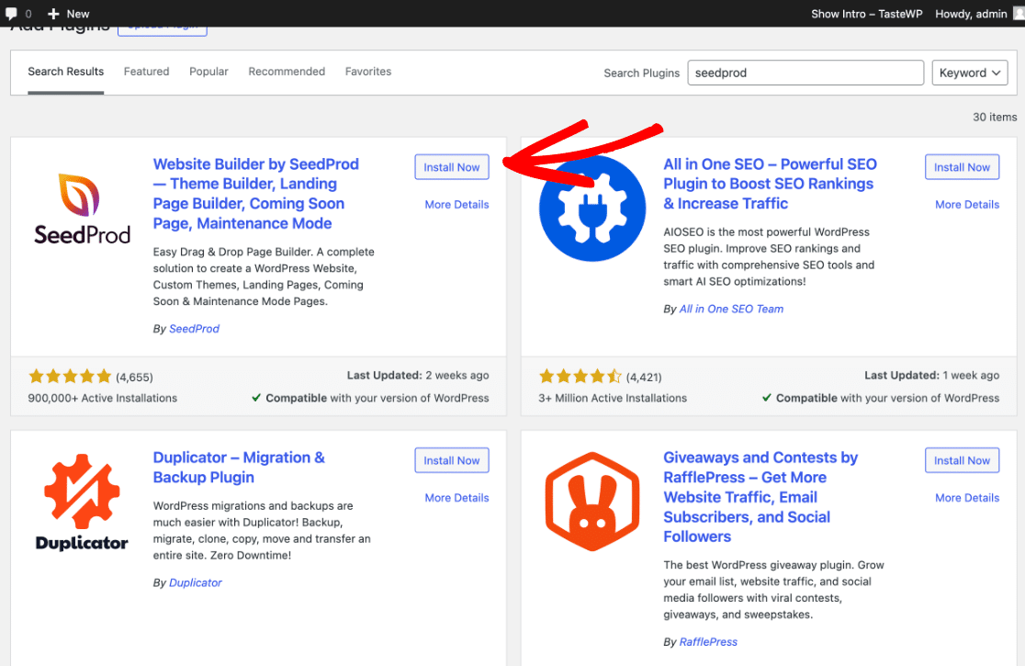Switch to the Featured tab

pyautogui.click(x=147, y=72)
